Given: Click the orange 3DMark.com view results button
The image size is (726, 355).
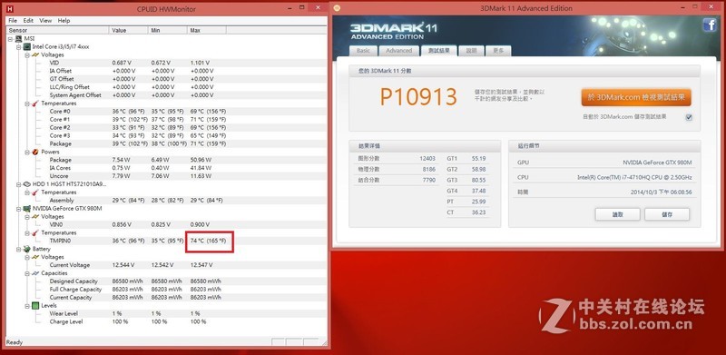Looking at the screenshot, I should click(x=636, y=98).
